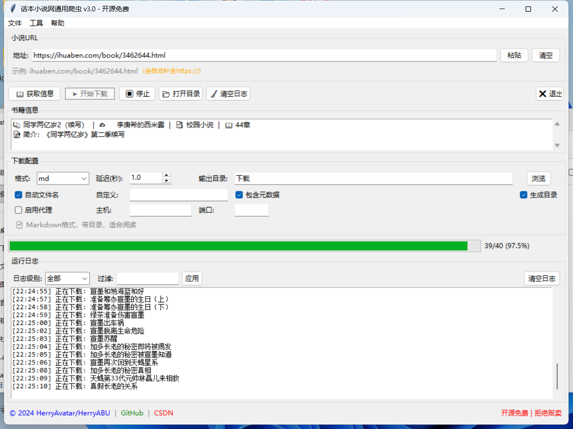Click the 浏览 button
Screen dimensions: 573x429
(539, 178)
